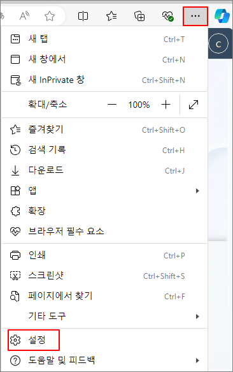Click the Ctrl+T shortcut text
The width and height of the screenshot is (233, 372).
[174, 40]
